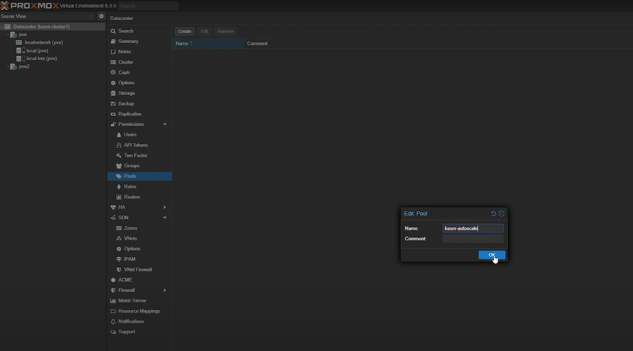Expand the pve2 node in Server View
The height and width of the screenshot is (351, 633).
coord(7,67)
